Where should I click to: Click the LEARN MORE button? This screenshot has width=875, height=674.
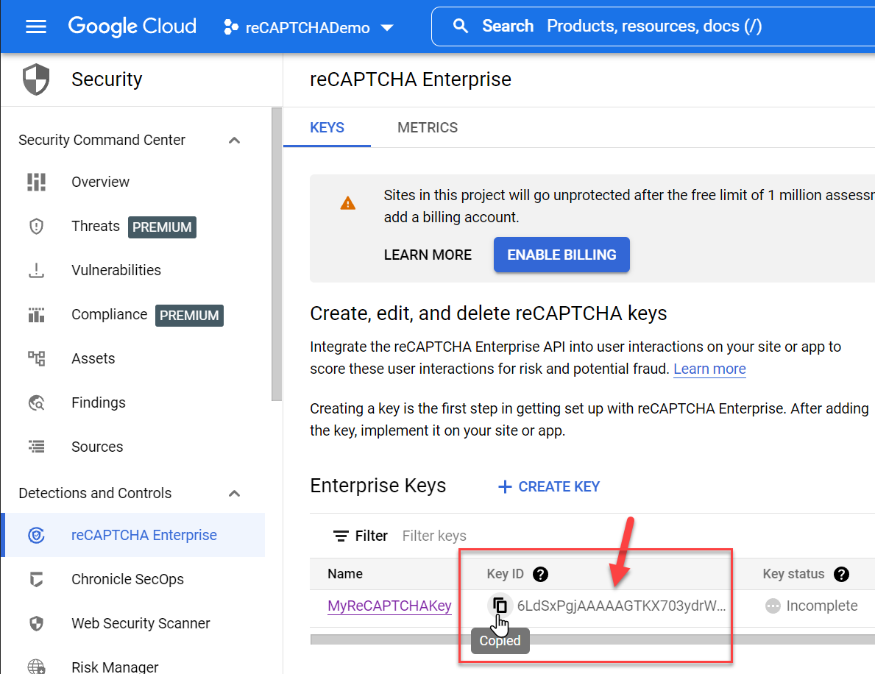[x=428, y=255]
